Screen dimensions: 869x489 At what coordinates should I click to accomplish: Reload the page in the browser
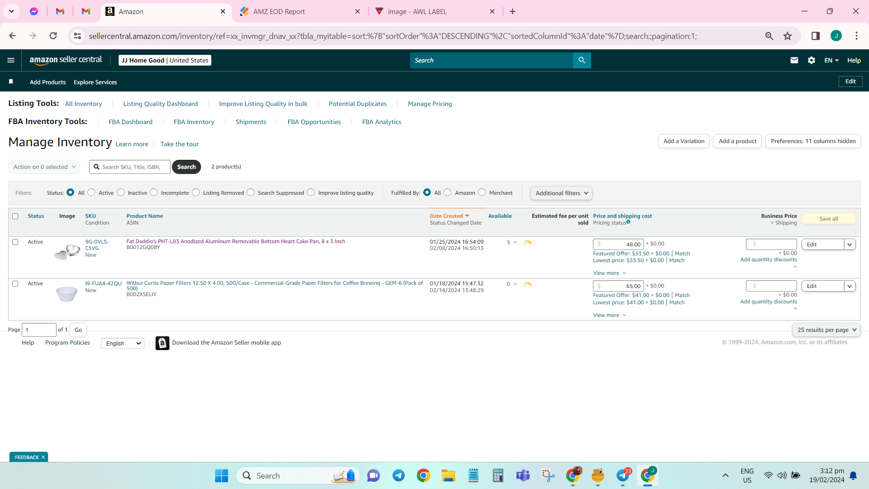[x=53, y=36]
